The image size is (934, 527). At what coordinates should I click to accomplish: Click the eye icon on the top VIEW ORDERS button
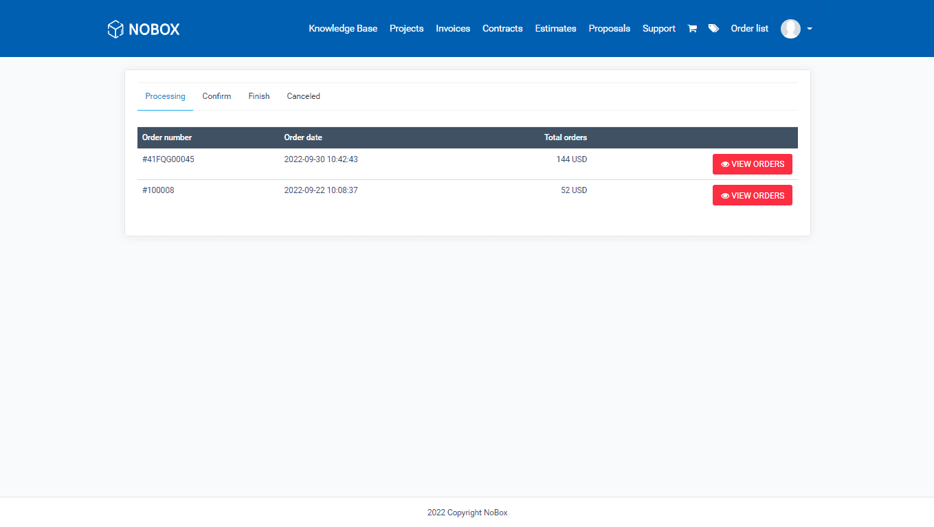[724, 164]
